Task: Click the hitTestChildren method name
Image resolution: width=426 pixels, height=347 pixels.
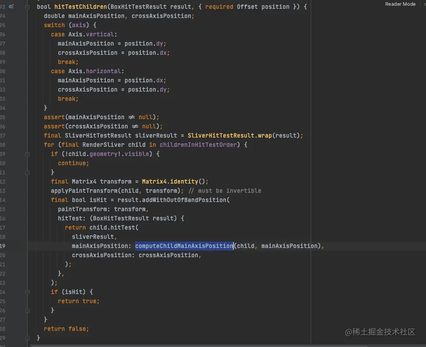Action: 81,7
